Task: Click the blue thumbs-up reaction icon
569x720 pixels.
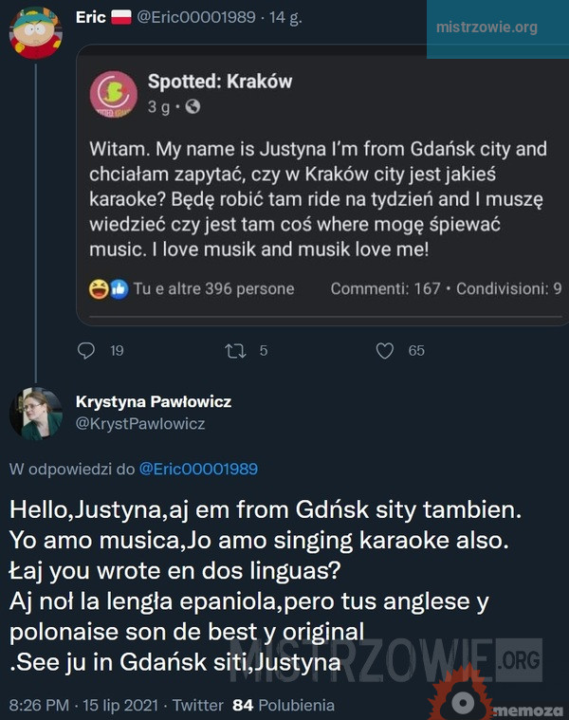Action: [119, 288]
